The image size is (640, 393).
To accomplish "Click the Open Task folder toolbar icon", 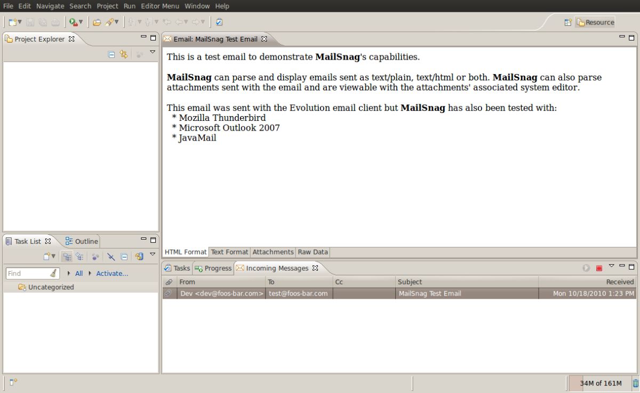I will click(x=97, y=22).
